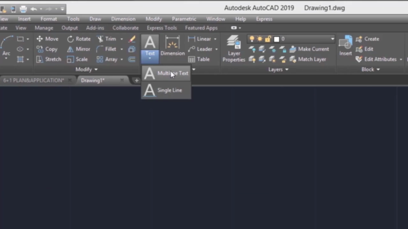Open the Parametric menu
The width and height of the screenshot is (408, 229).
point(184,19)
